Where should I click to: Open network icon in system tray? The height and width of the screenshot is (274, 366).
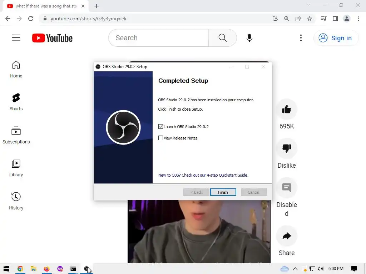[312, 269]
